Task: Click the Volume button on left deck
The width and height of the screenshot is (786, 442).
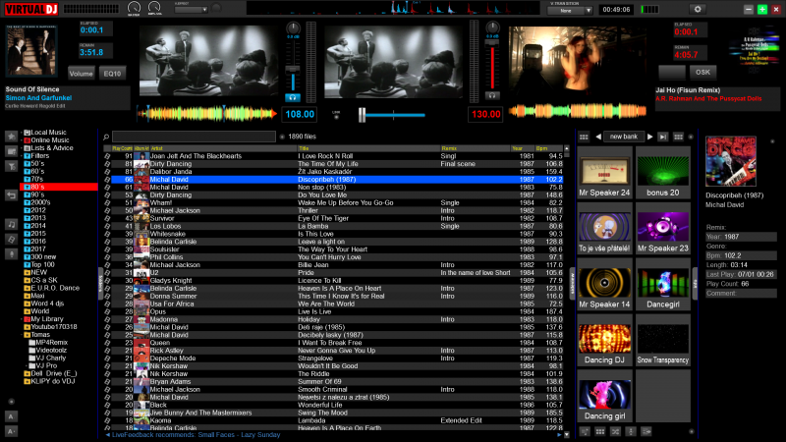Action: click(x=81, y=73)
